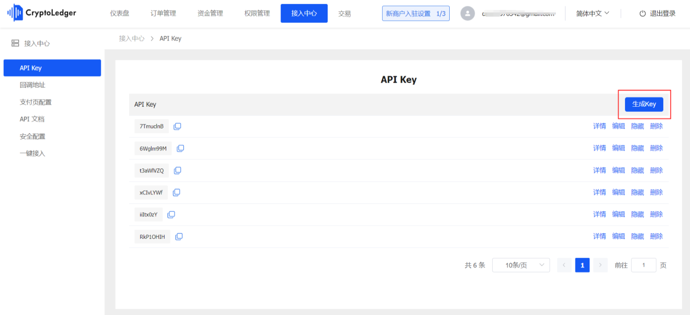Click the CryptoLedger logo

point(42,13)
